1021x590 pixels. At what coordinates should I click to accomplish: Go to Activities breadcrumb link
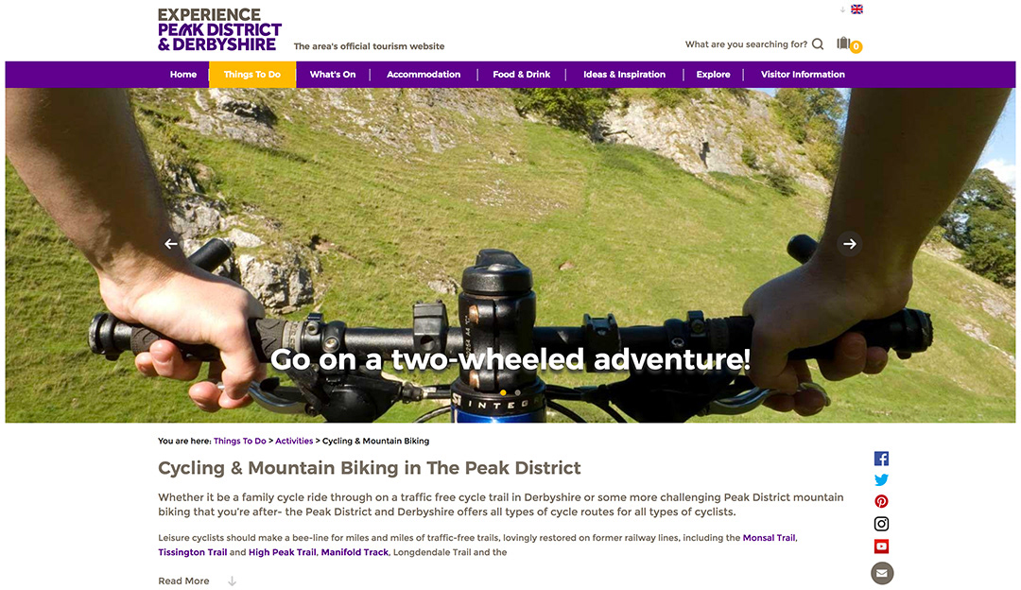click(294, 441)
